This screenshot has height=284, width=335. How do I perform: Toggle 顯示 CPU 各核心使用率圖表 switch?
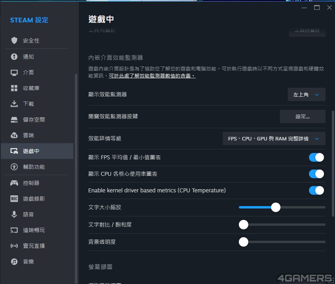pyautogui.click(x=316, y=174)
